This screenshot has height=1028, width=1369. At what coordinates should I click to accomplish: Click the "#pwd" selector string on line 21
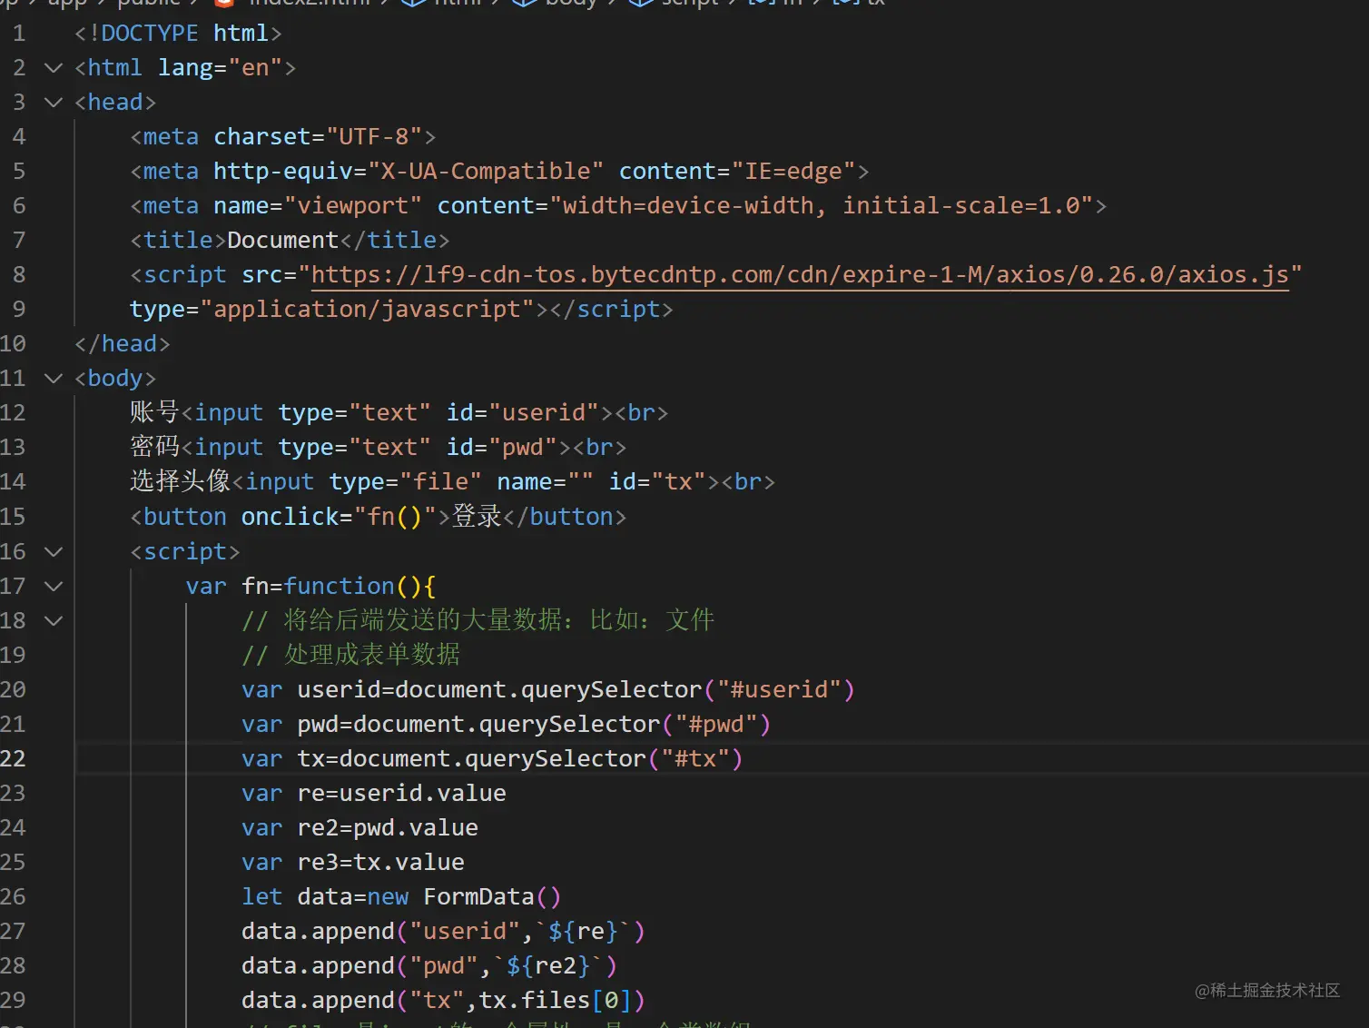point(716,725)
